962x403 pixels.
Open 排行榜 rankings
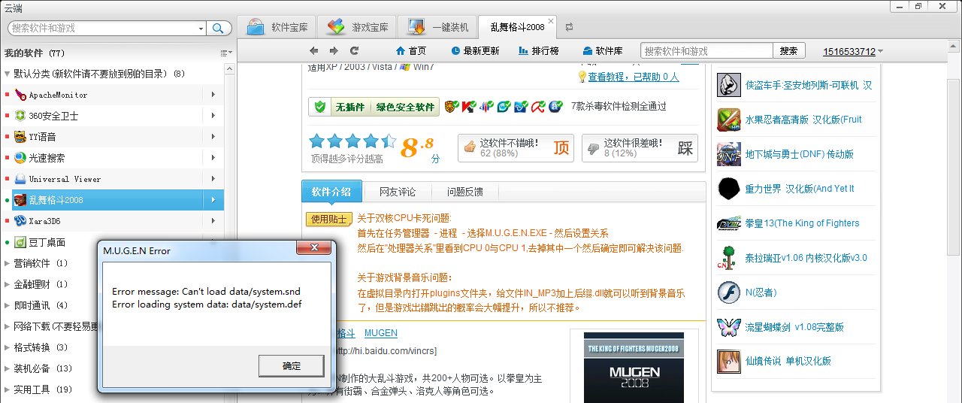pos(539,51)
